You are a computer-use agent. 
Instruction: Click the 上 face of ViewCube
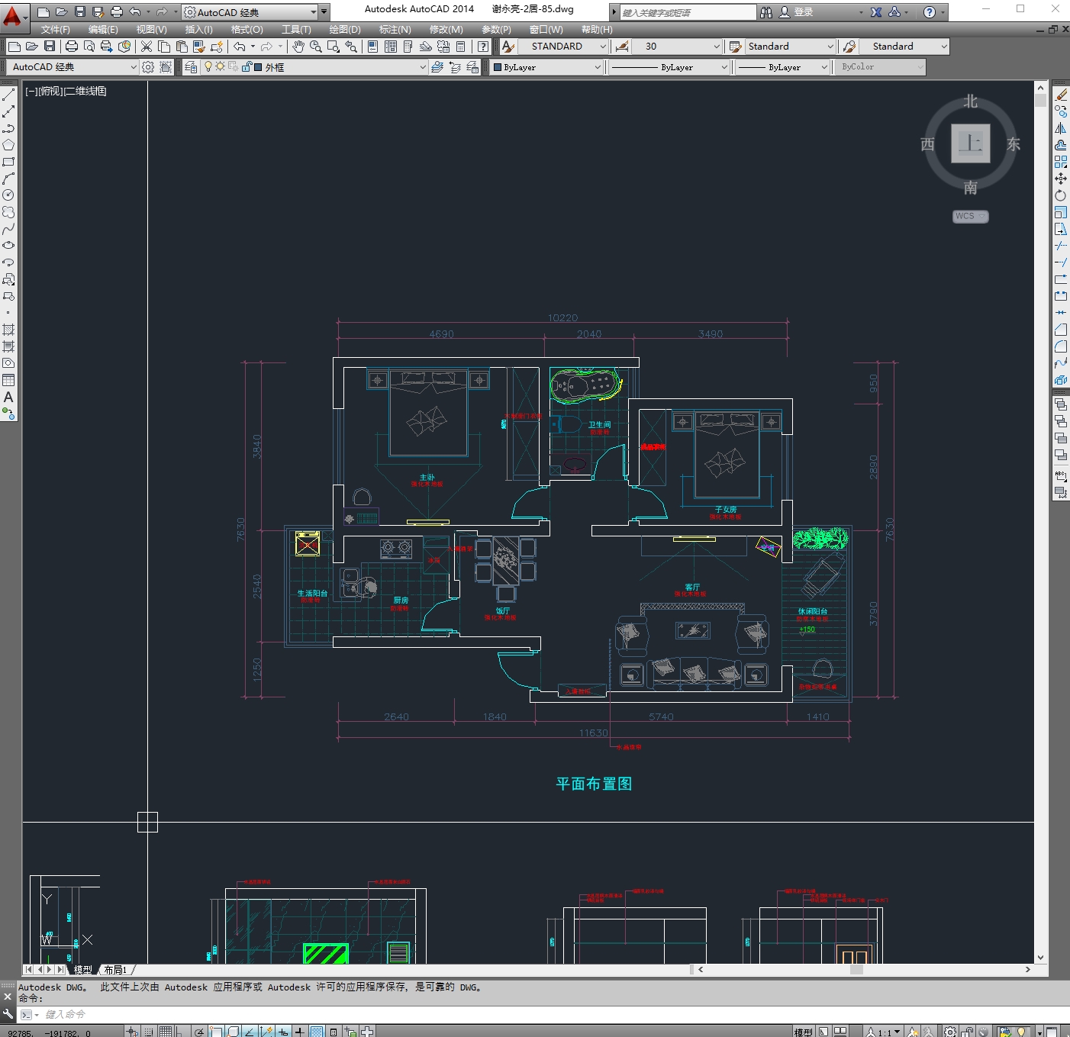tap(970, 143)
